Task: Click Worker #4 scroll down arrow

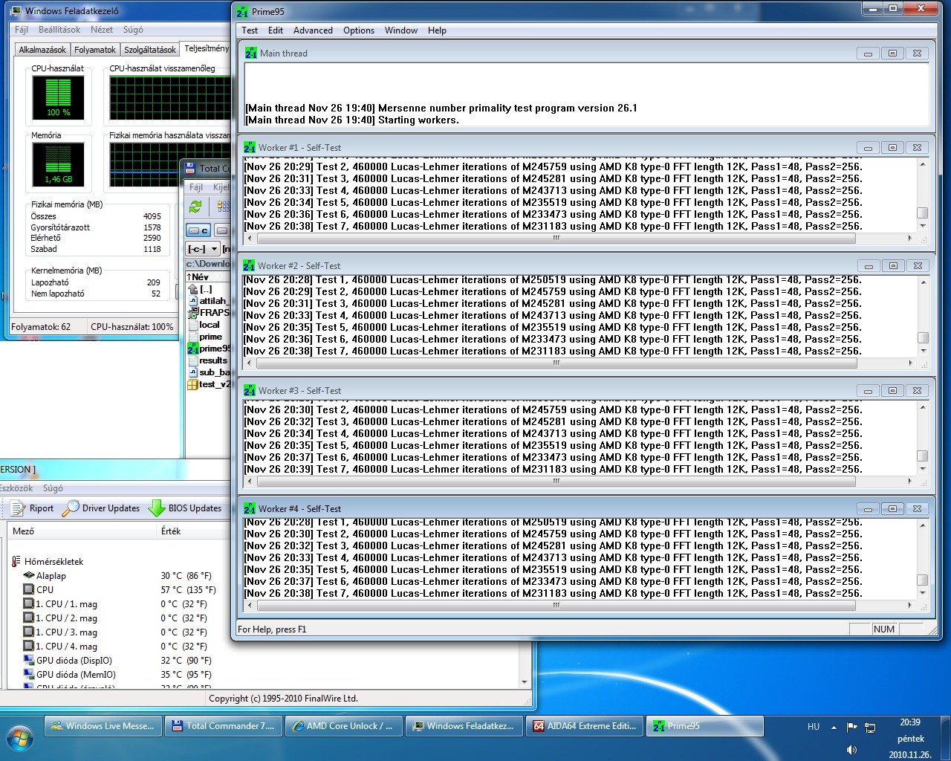Action: 923,593
